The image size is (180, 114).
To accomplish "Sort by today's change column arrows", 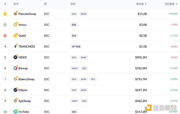I will pos(176,4).
